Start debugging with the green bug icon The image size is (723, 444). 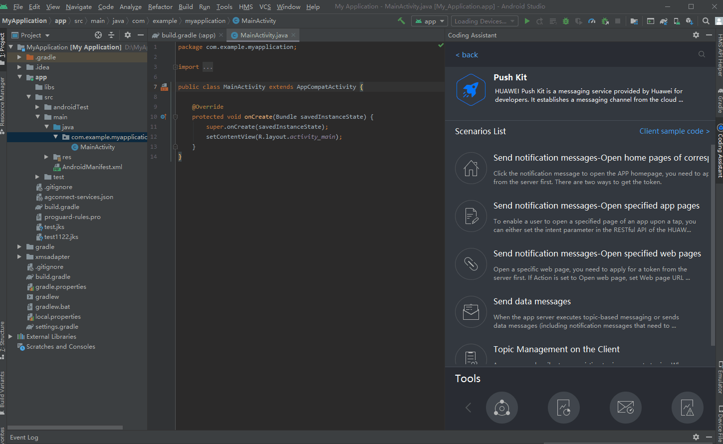pos(566,21)
